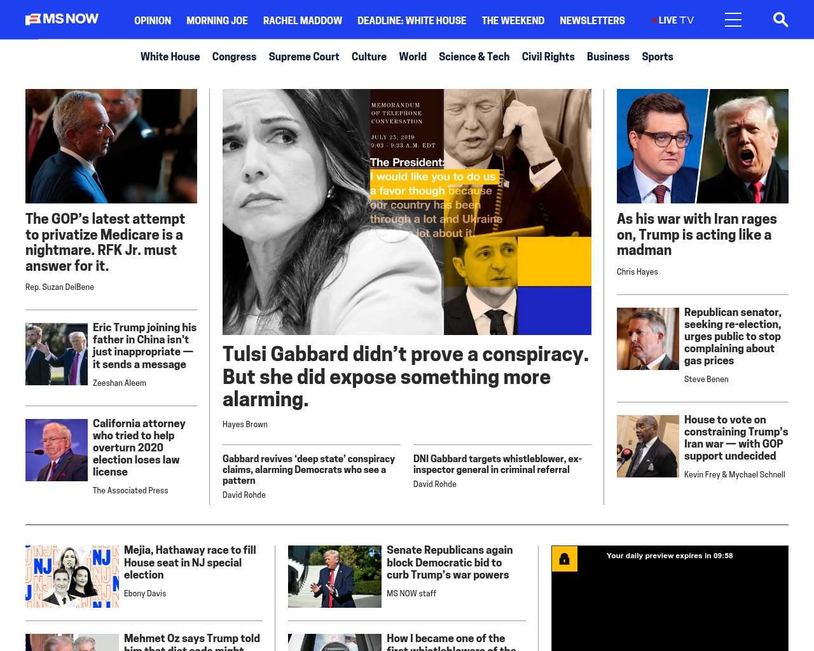Open the hamburger menu icon
This screenshot has width=814, height=651.
(x=733, y=20)
